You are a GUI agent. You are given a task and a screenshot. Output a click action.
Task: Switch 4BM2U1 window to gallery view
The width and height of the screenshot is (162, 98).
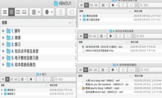(24, 12)
